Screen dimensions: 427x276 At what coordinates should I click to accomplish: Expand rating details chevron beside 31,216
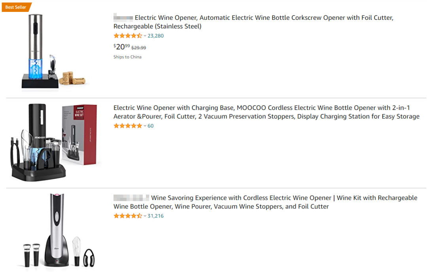click(x=145, y=216)
